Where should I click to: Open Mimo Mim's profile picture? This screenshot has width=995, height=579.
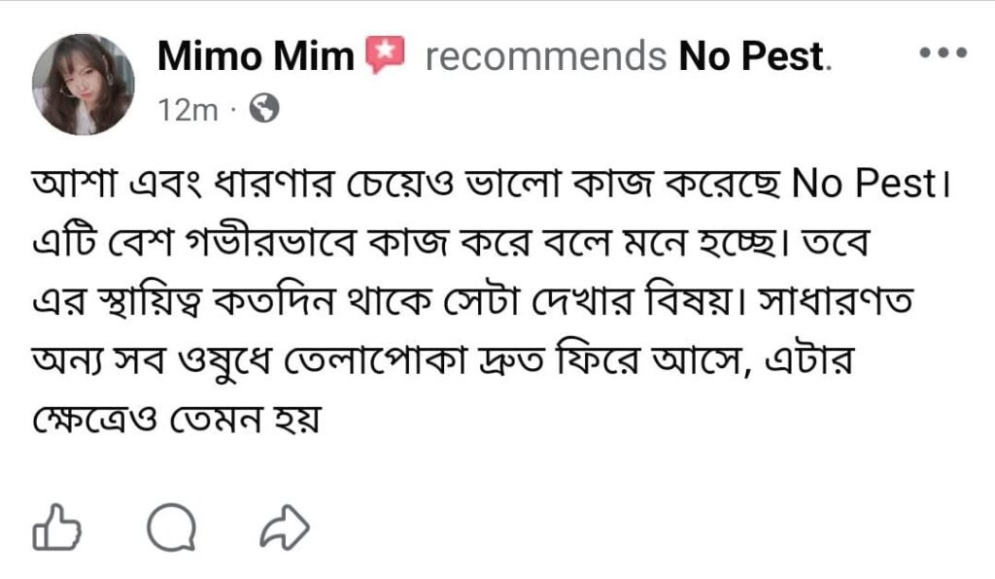pos(84,84)
